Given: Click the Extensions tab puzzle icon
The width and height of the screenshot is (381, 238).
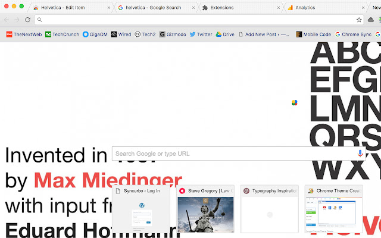Looking at the screenshot, I should pos(205,8).
